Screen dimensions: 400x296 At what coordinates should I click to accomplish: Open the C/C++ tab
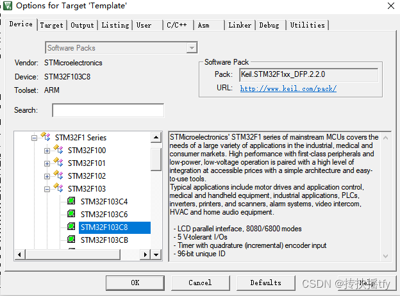[x=177, y=25]
